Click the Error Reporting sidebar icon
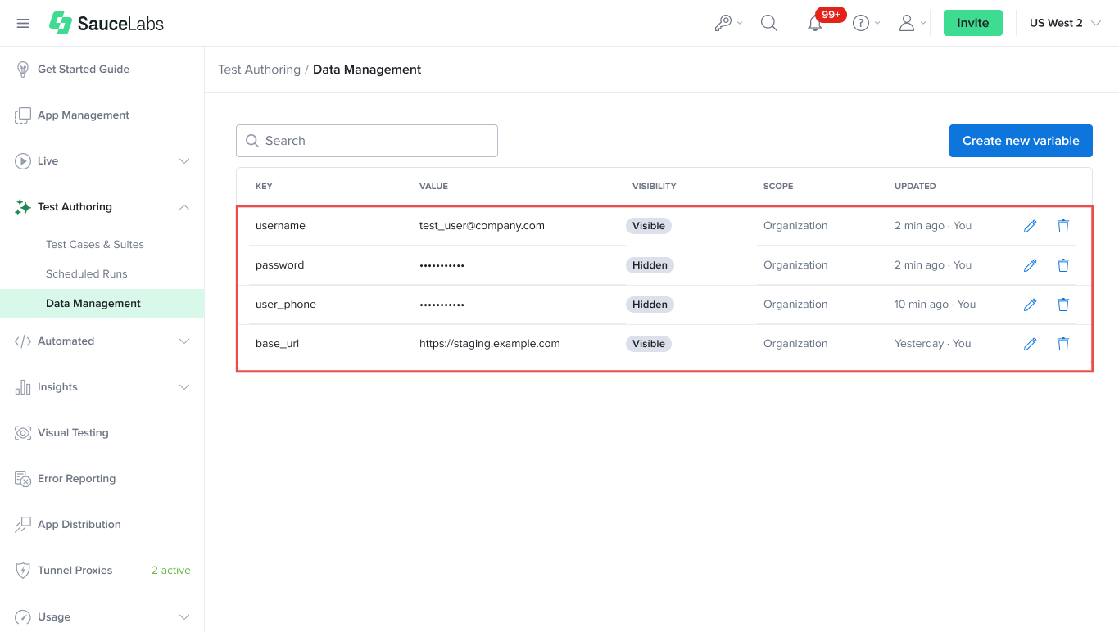1119x632 pixels. coord(23,479)
